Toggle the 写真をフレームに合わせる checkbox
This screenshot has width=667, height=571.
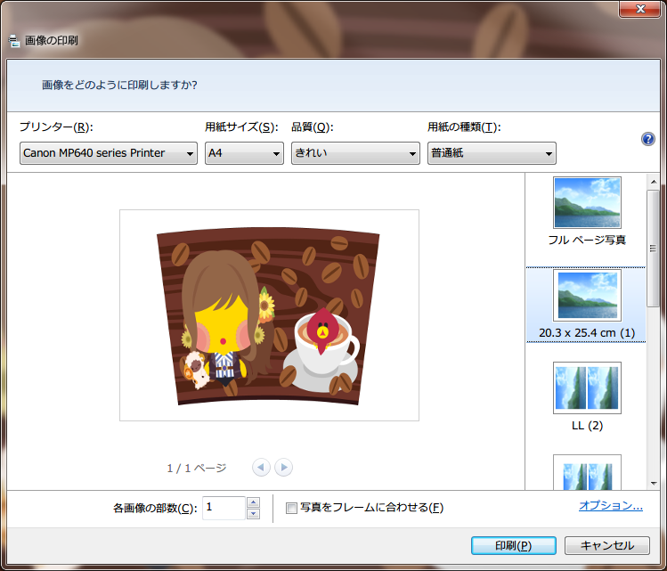(291, 508)
